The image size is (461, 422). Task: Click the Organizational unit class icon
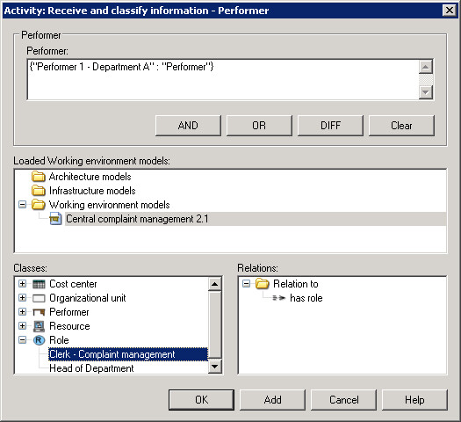coord(39,298)
